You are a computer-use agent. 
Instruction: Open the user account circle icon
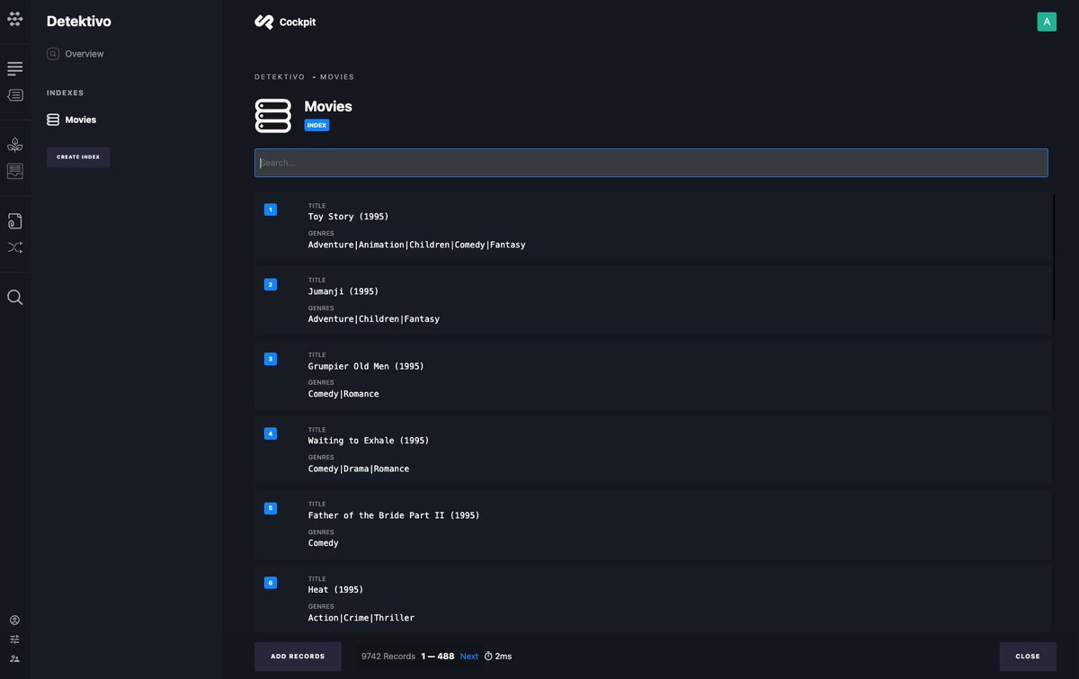14,620
